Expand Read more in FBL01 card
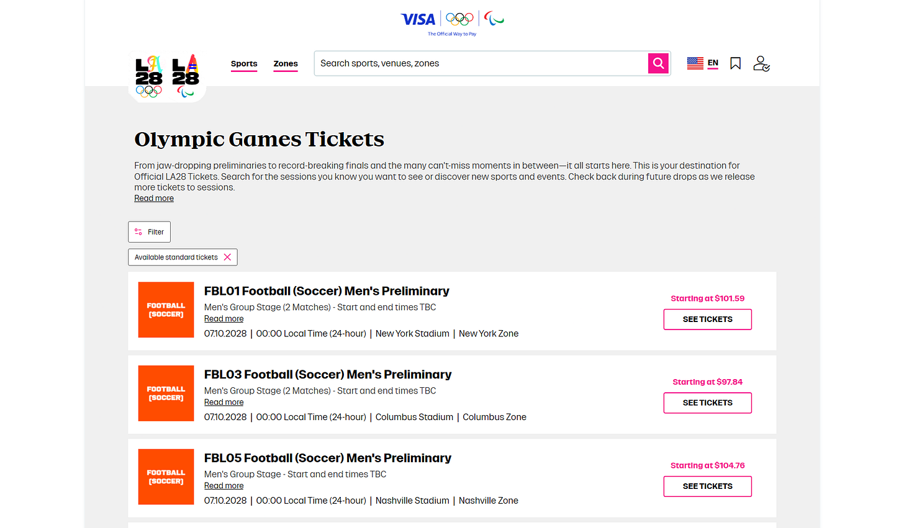This screenshot has height=528, width=904. [x=224, y=319]
